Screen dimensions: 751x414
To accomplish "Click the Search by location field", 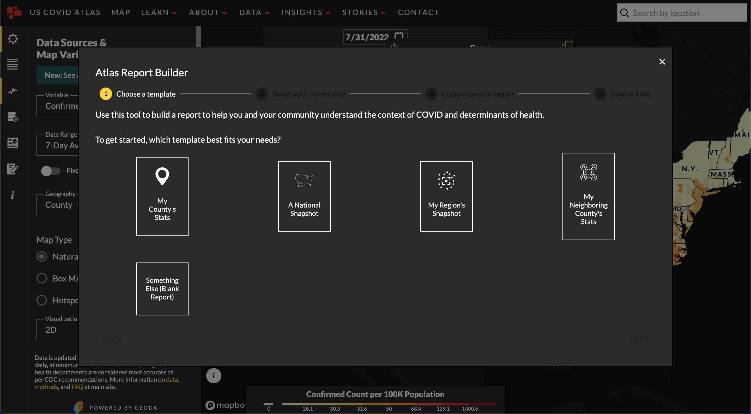I will 682,13.
